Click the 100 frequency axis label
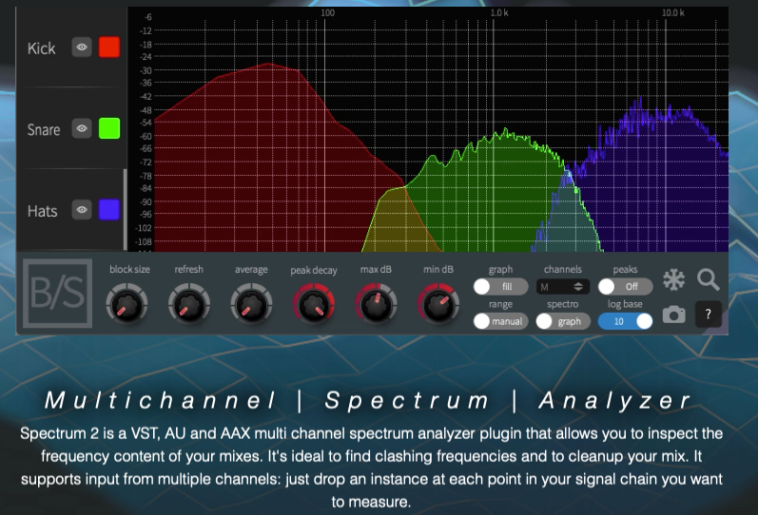Screen dimensions: 758x515 tap(328, 12)
